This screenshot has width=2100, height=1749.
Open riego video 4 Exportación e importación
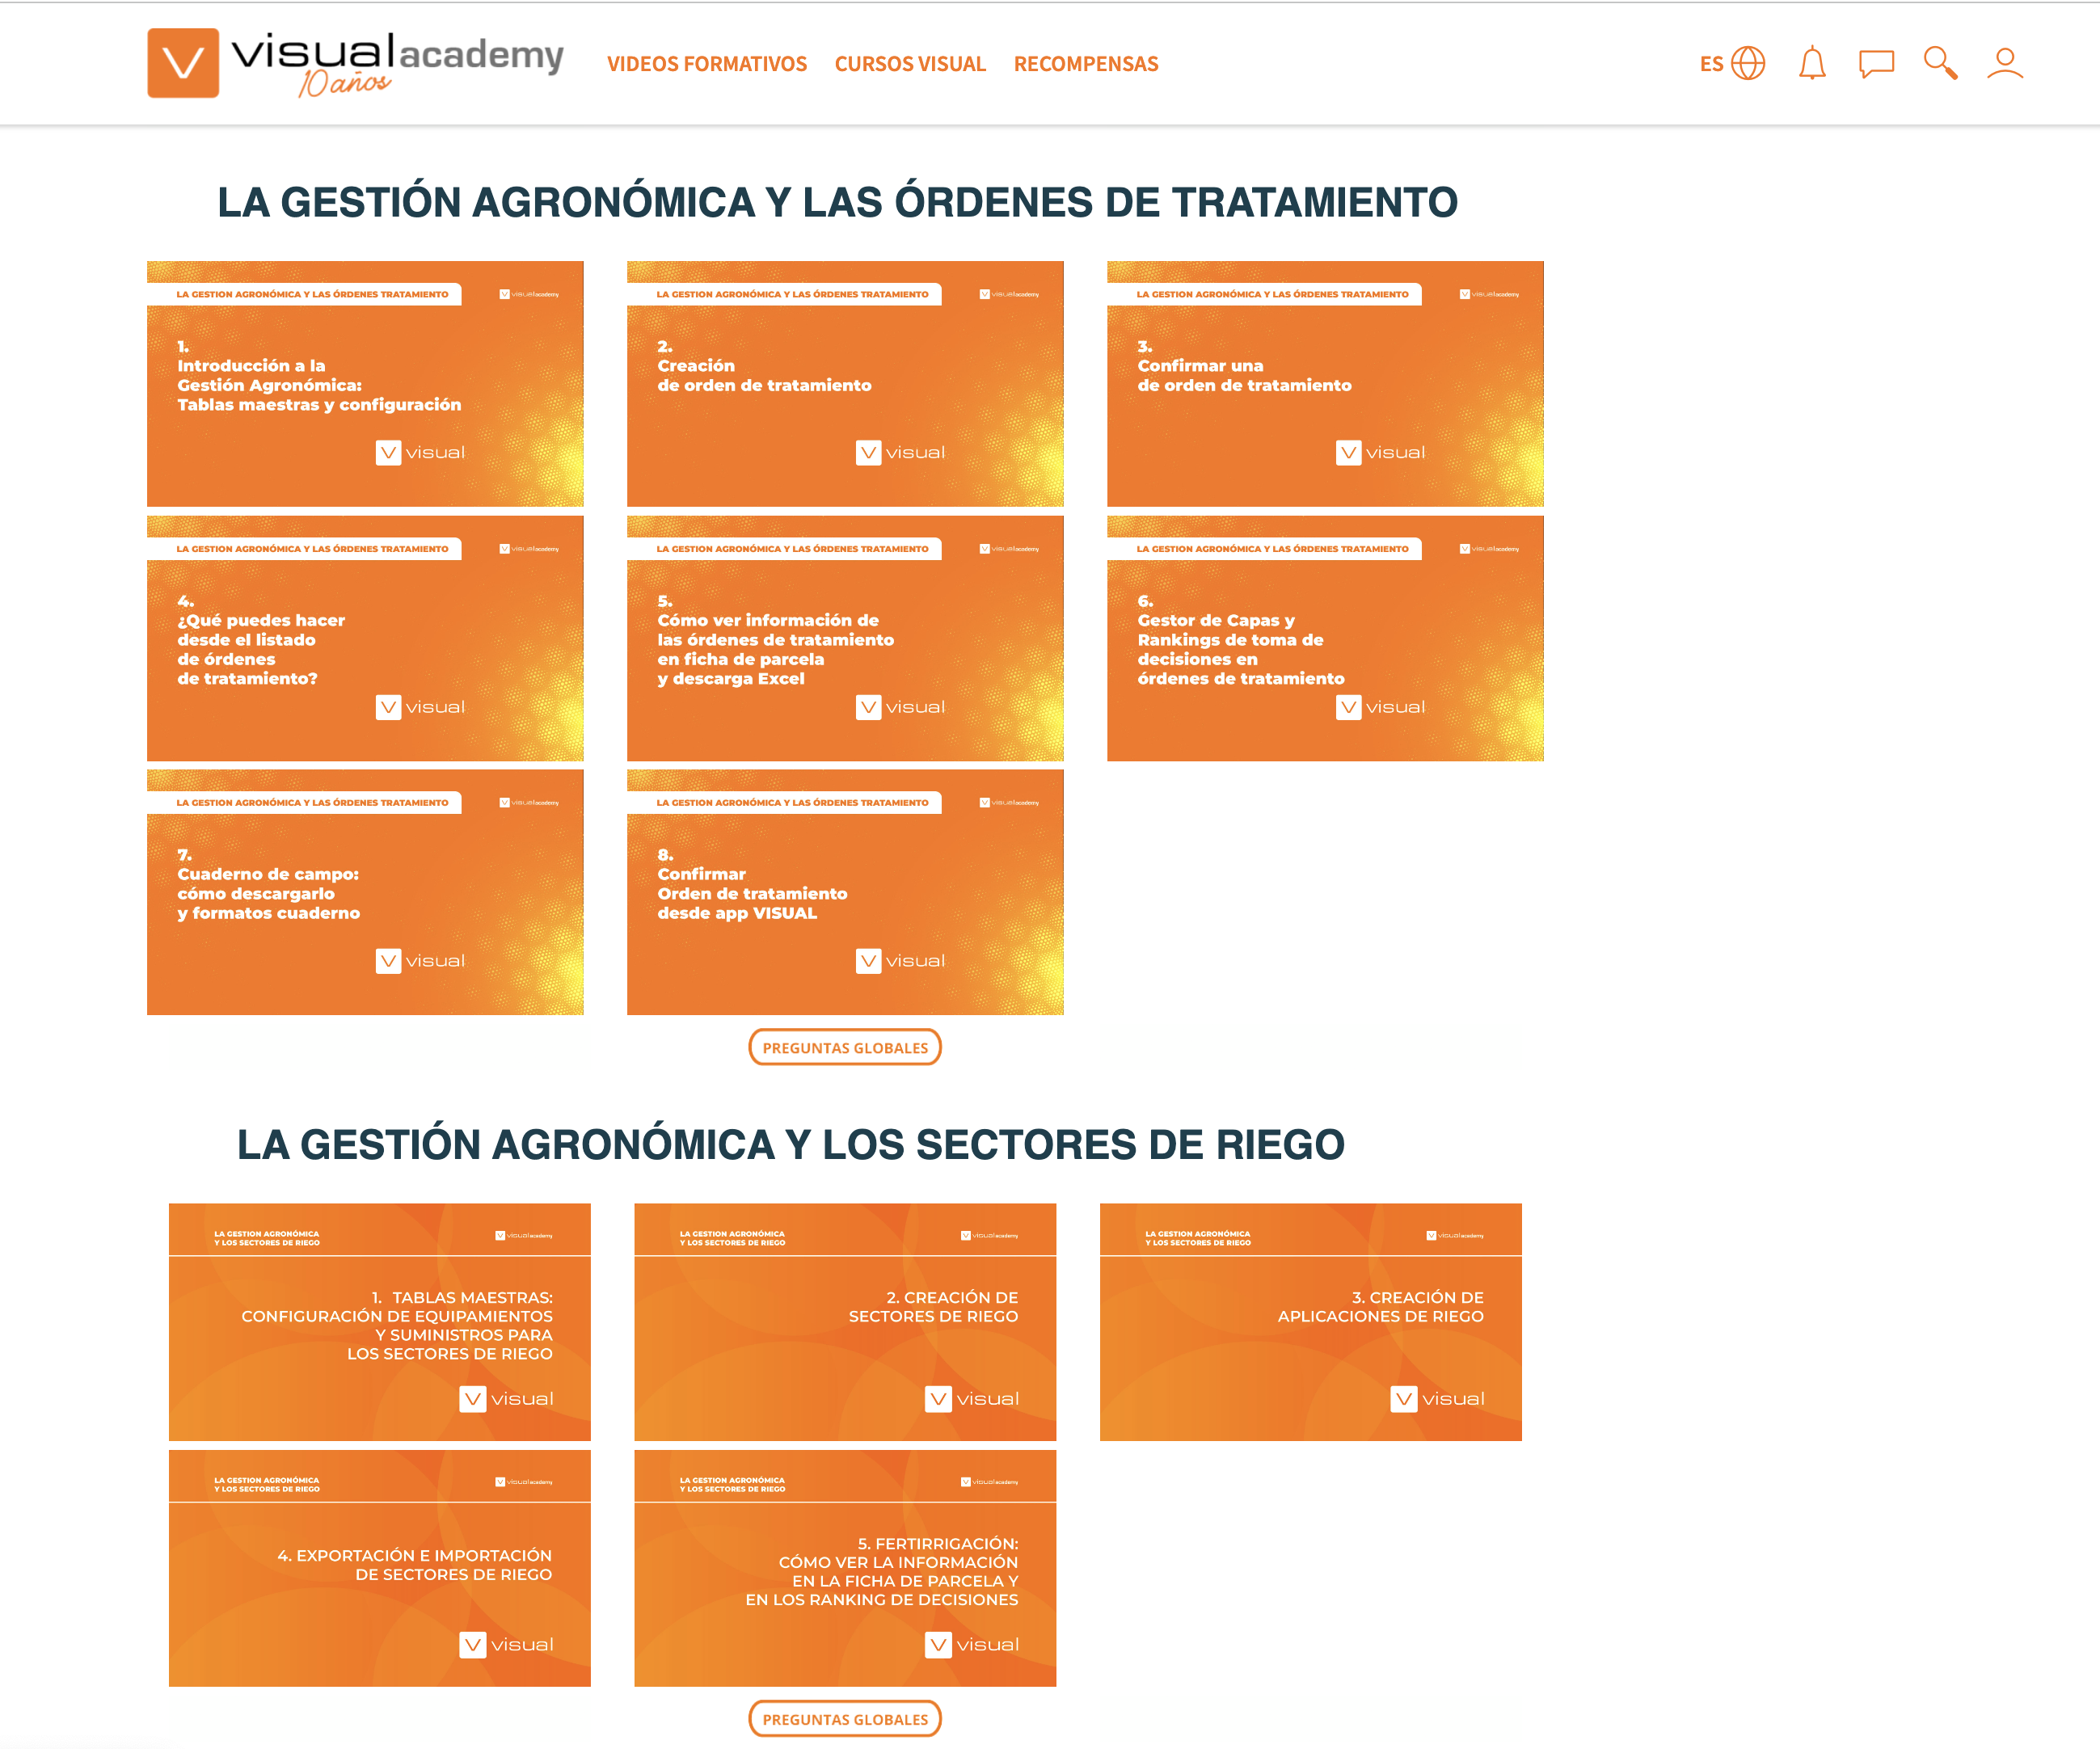tap(380, 1568)
